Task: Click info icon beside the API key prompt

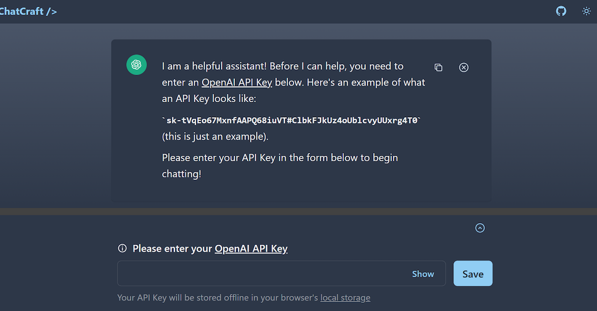Action: (123, 249)
